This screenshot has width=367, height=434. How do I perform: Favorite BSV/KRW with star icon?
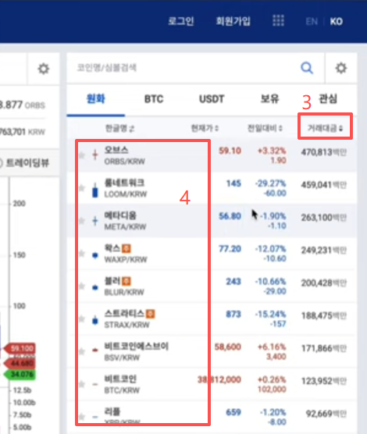point(81,351)
